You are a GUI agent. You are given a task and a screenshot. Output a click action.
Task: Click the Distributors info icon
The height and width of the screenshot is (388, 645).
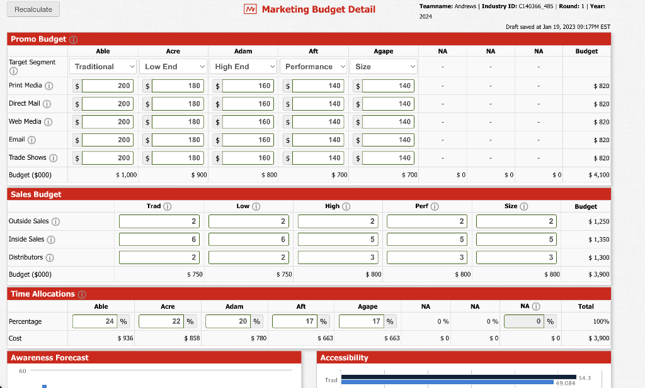49,258
